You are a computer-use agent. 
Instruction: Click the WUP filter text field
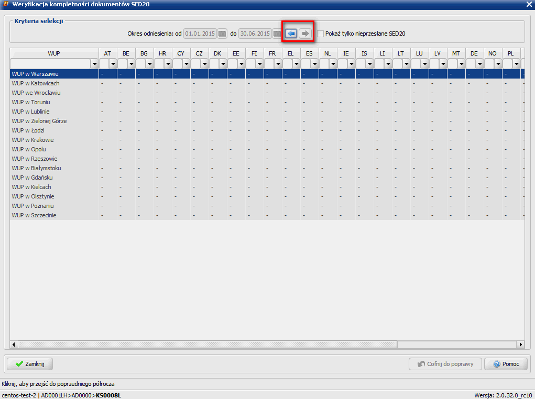(x=50, y=64)
